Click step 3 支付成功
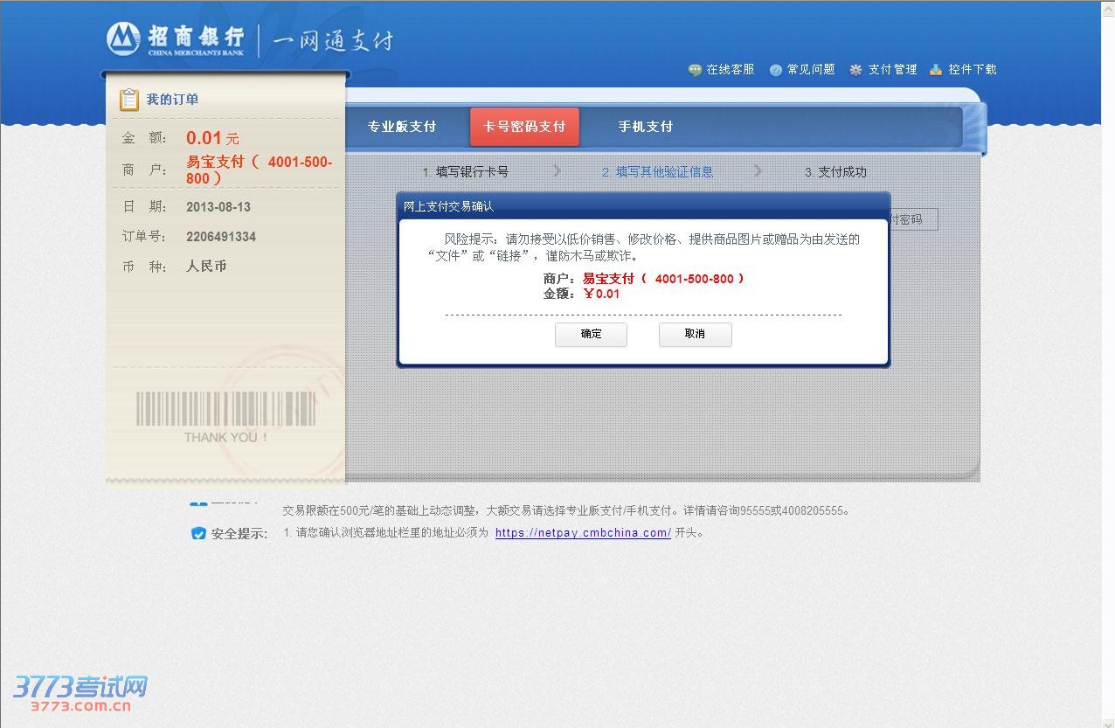Image resolution: width=1115 pixels, height=728 pixels. pos(835,172)
